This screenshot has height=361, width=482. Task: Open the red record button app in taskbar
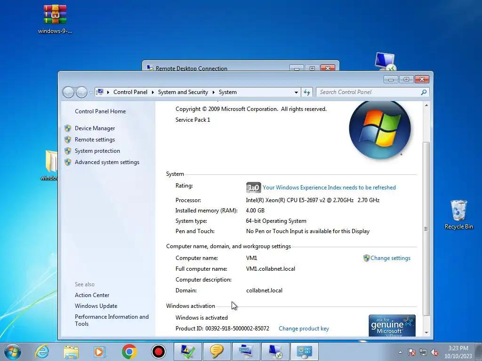[x=158, y=352]
